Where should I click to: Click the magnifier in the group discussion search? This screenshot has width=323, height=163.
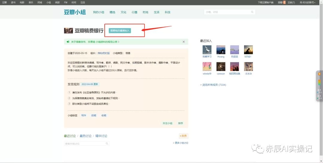point(107,144)
